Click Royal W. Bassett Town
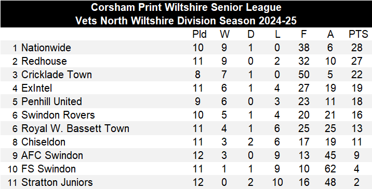This screenshot has height=189, width=372. point(75,129)
